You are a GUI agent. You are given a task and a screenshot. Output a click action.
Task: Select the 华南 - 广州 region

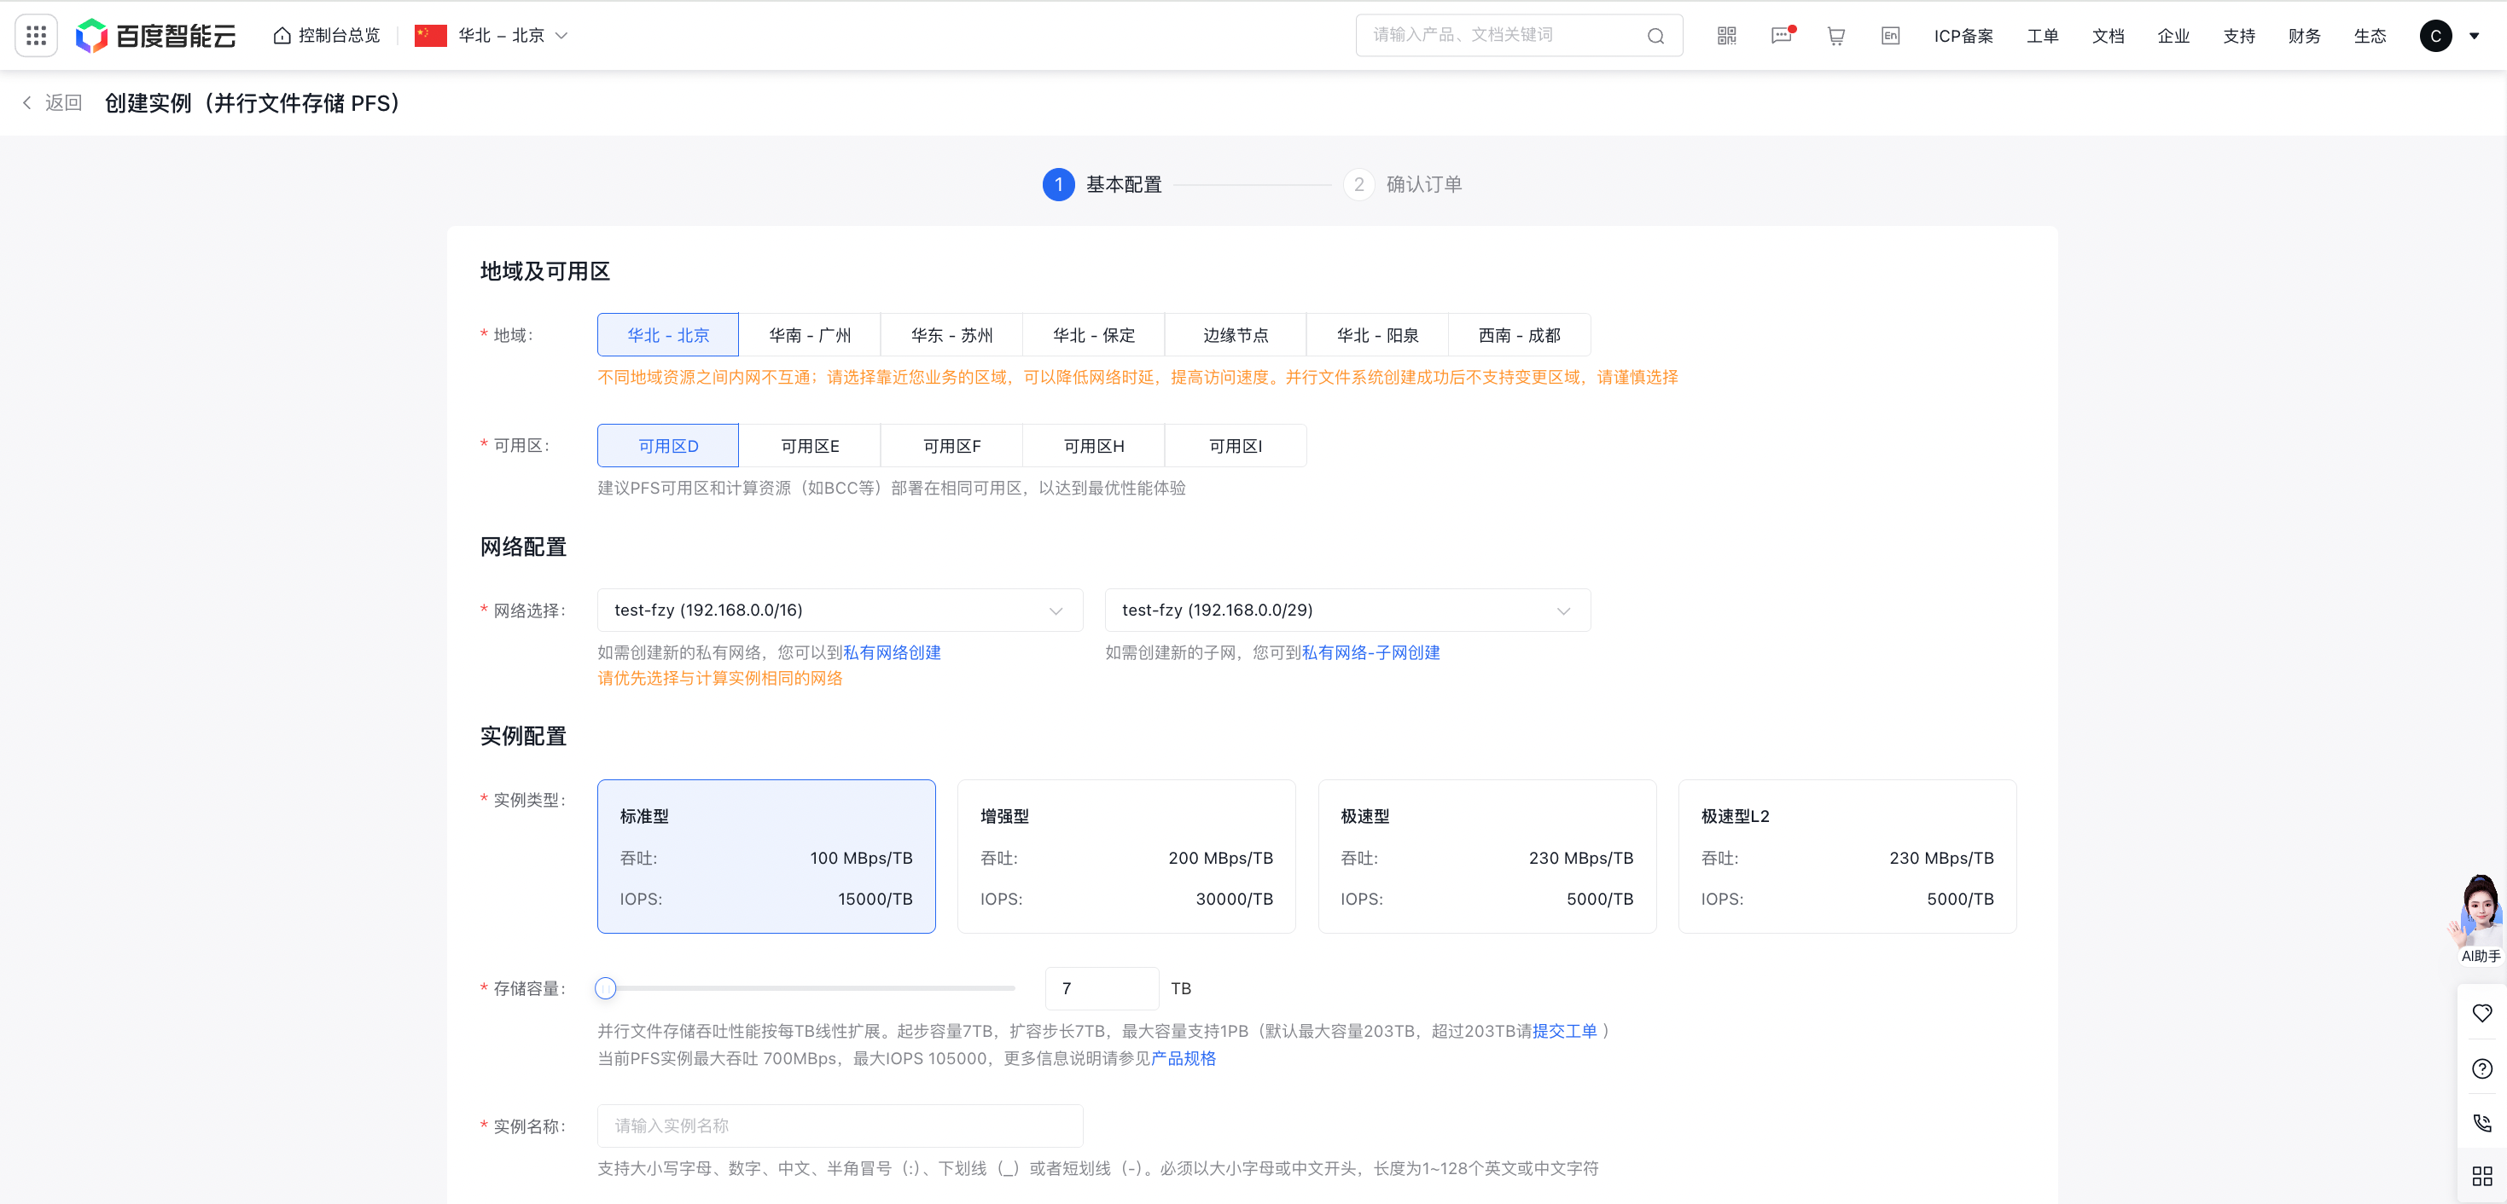pyautogui.click(x=809, y=334)
